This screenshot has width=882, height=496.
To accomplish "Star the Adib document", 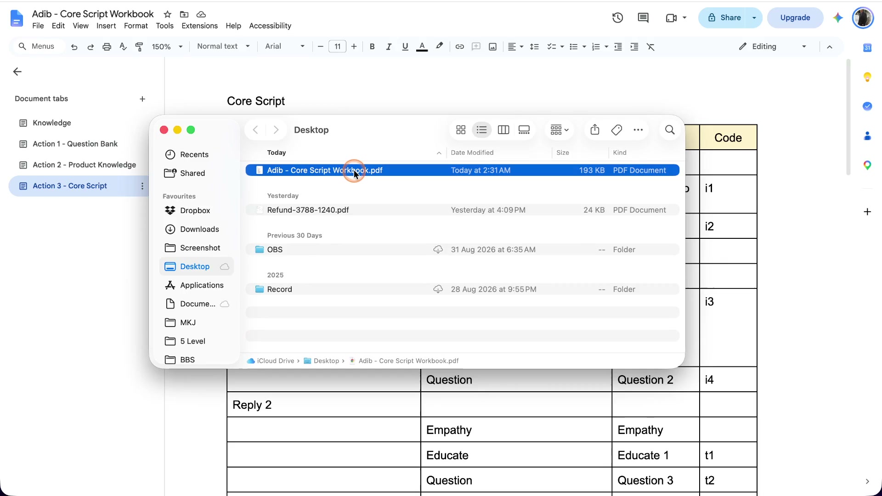I will (168, 14).
